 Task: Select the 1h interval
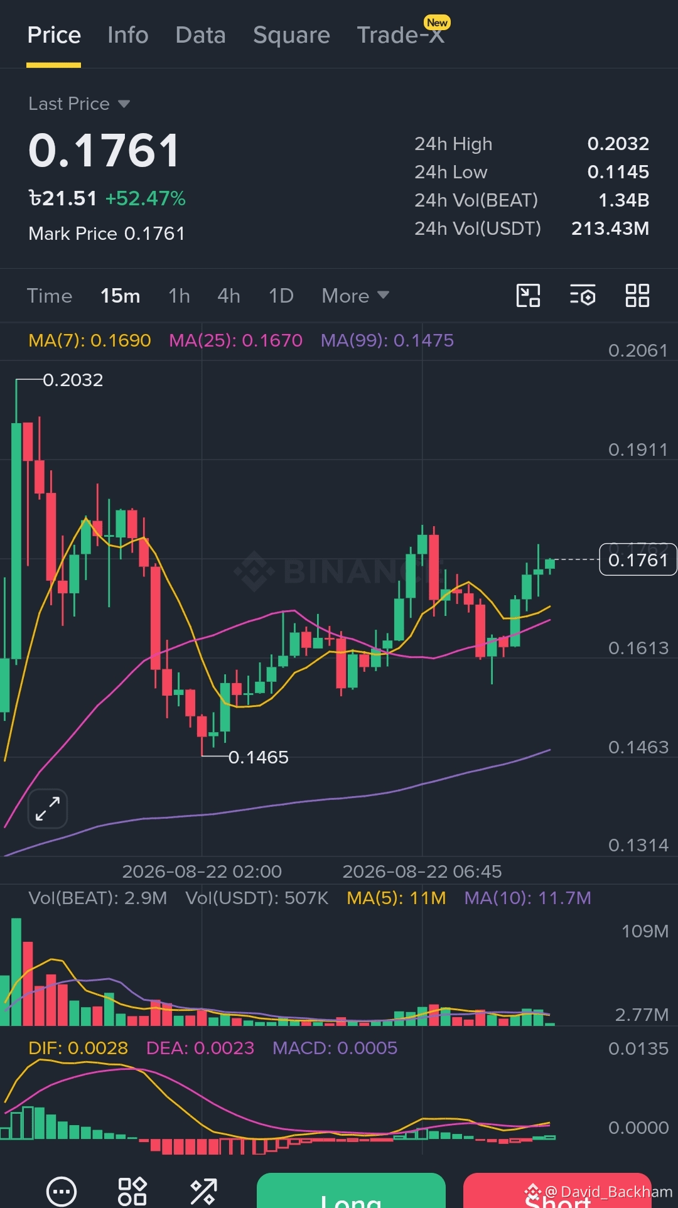pyautogui.click(x=180, y=296)
